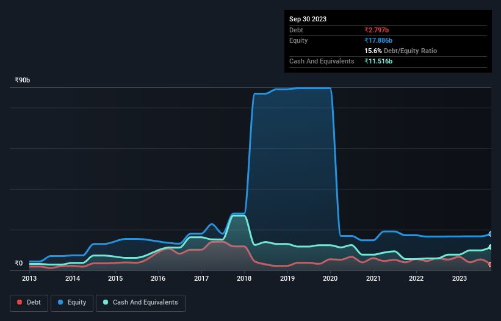Image resolution: width=501 pixels, height=321 pixels.
Task: Click the teal Cash And Equivalents legend dot
Action: pos(106,302)
